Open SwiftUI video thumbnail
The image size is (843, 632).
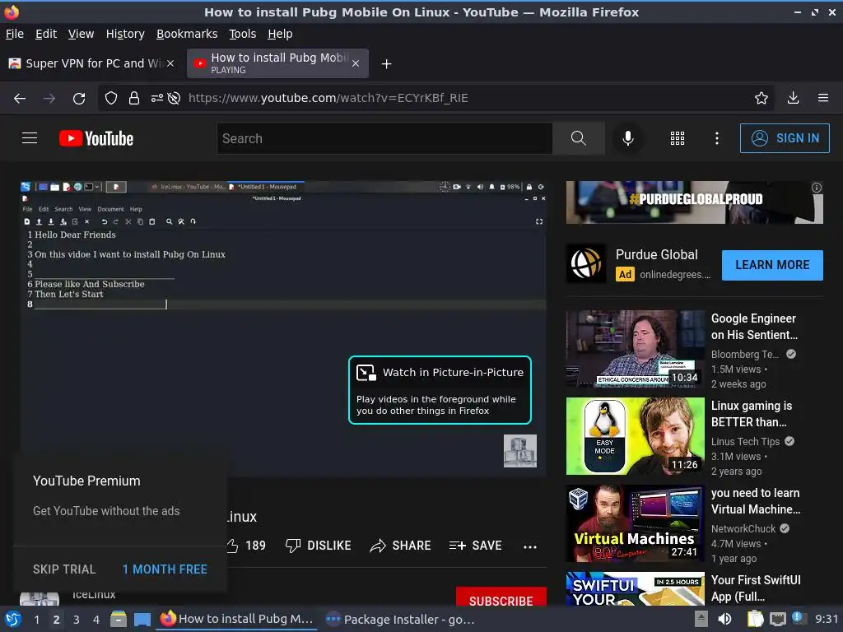(x=635, y=589)
